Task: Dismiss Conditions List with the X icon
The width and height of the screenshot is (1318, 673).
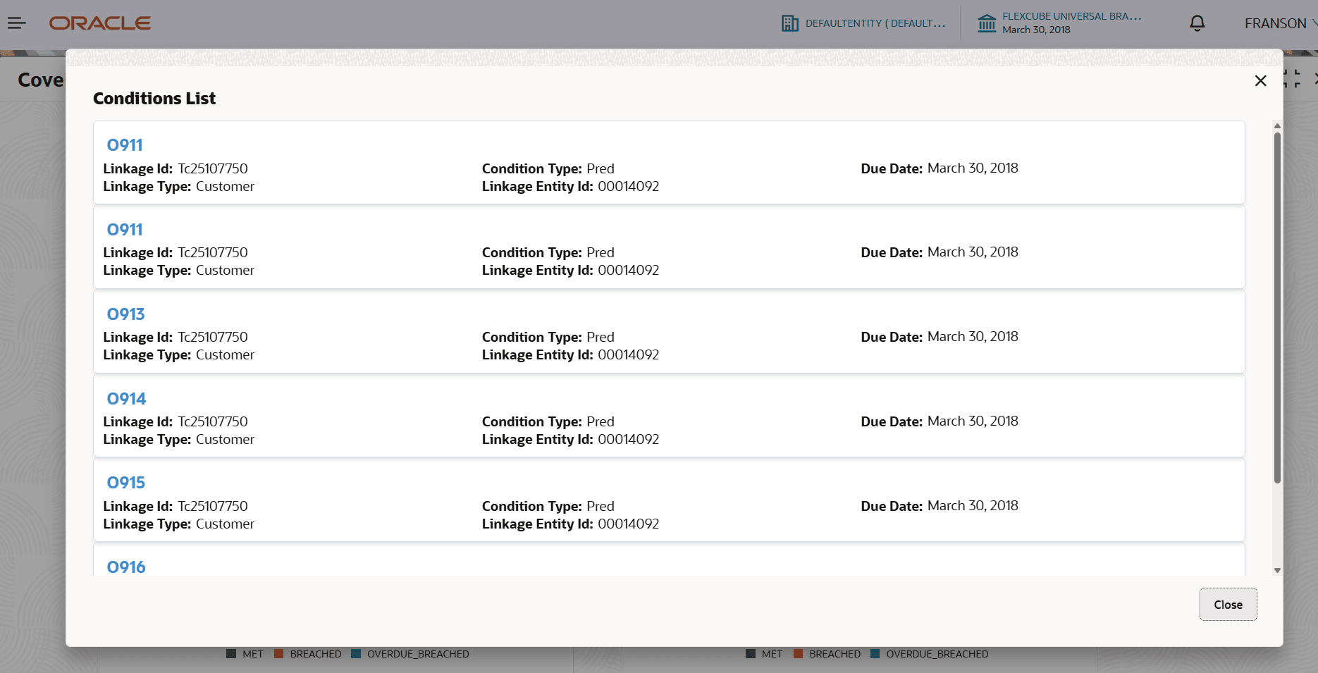Action: pos(1260,81)
